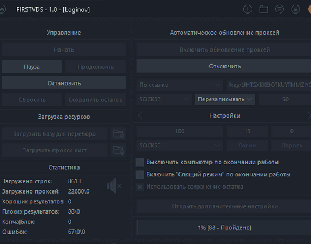Viewport: 311px width, 244px height.
Task: Click the Остановить button
Action: tap(64, 83)
